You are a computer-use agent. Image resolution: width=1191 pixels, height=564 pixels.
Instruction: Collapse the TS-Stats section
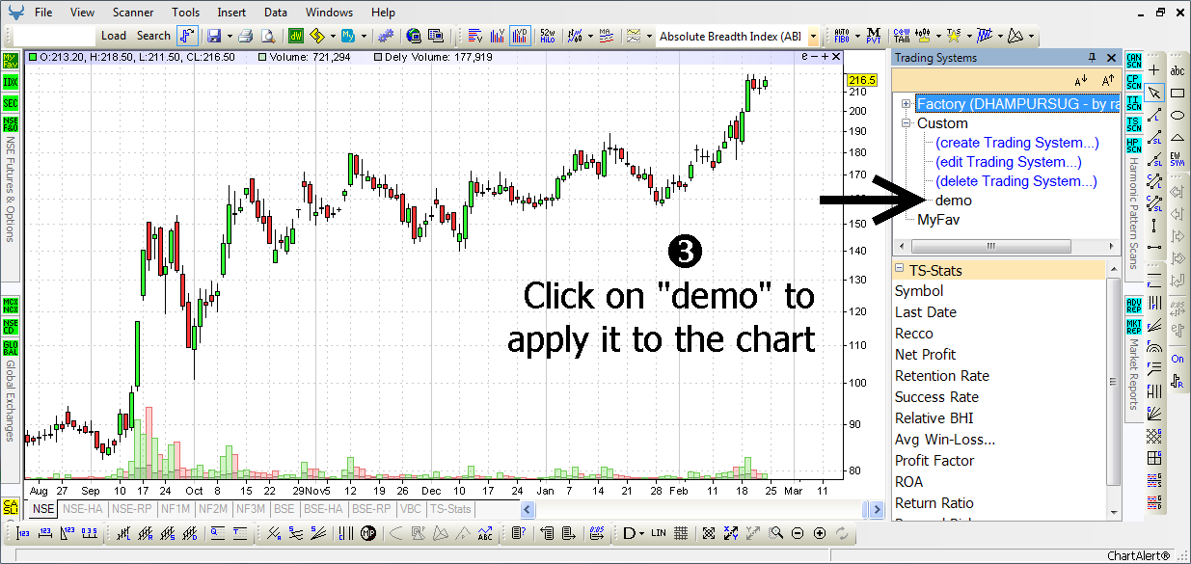pyautogui.click(x=900, y=270)
